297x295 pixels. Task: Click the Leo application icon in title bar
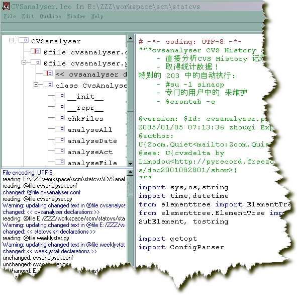tap(6, 6)
